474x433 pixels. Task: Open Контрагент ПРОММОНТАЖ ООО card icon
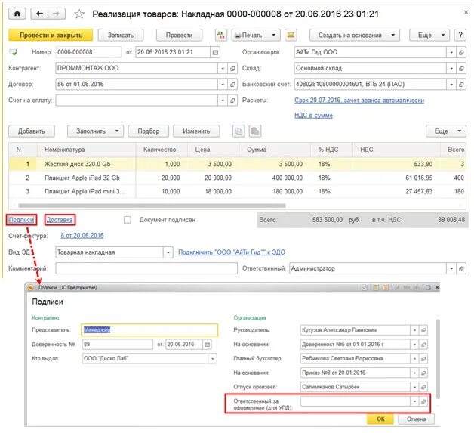click(x=232, y=68)
